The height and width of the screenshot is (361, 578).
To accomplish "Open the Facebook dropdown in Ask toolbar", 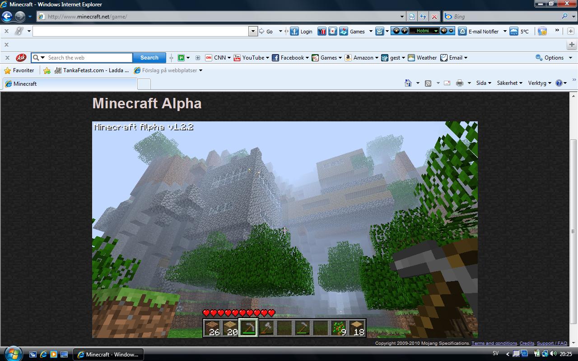I will coord(307,58).
